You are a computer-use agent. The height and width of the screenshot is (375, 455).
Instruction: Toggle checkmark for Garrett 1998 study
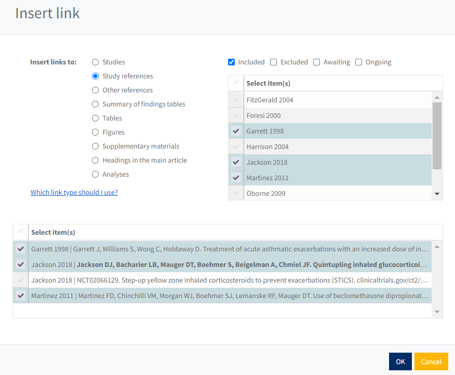236,131
